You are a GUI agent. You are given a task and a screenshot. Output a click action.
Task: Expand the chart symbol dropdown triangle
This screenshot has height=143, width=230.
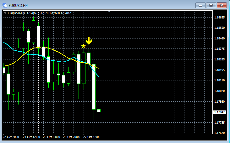coord(5,13)
